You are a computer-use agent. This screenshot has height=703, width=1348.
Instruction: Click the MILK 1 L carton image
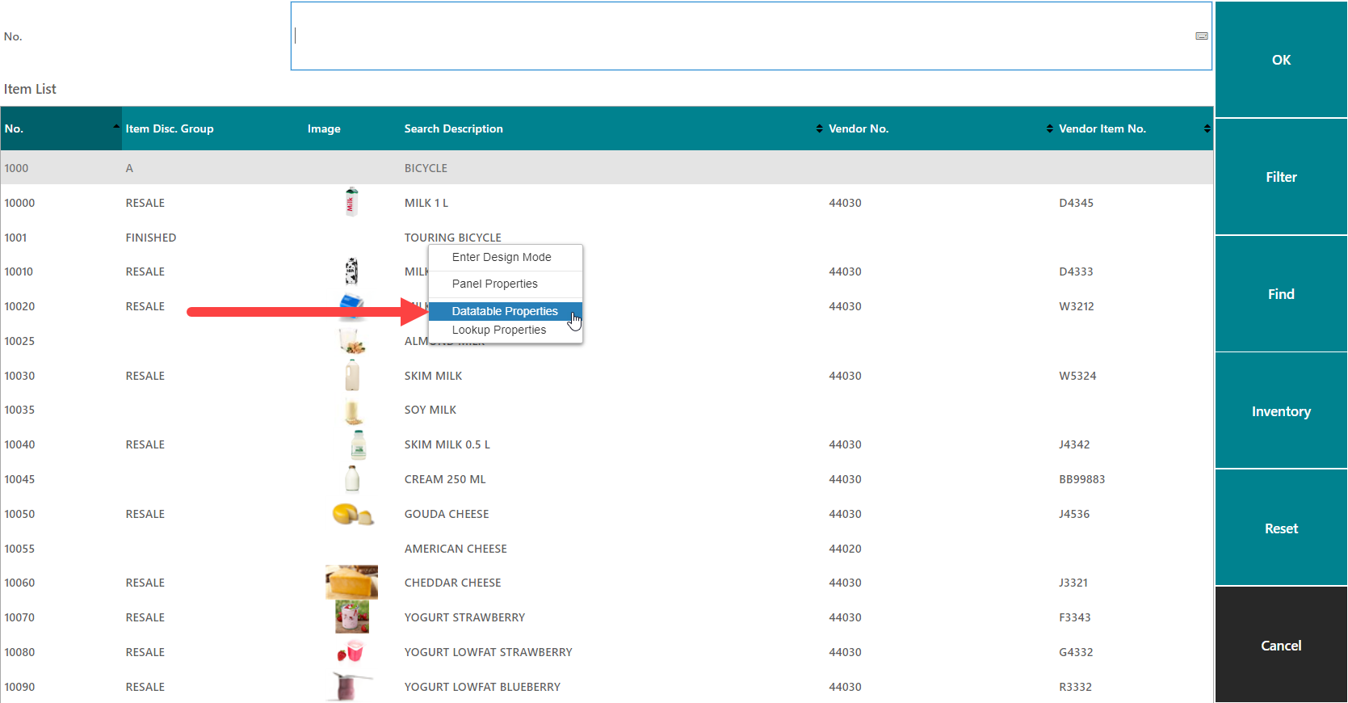tap(351, 203)
